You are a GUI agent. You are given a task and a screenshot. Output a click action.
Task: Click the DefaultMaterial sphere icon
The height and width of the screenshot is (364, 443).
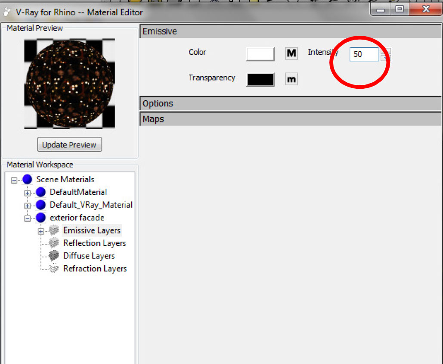[41, 192]
